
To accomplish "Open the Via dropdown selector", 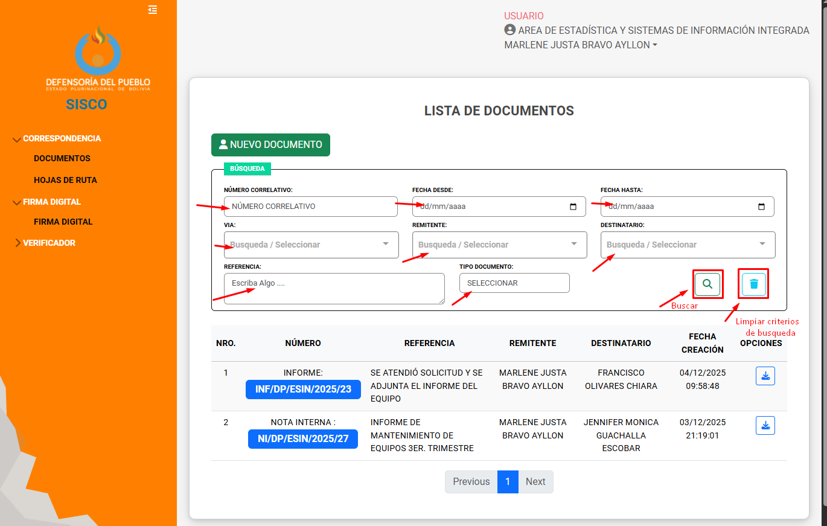I will pos(311,245).
